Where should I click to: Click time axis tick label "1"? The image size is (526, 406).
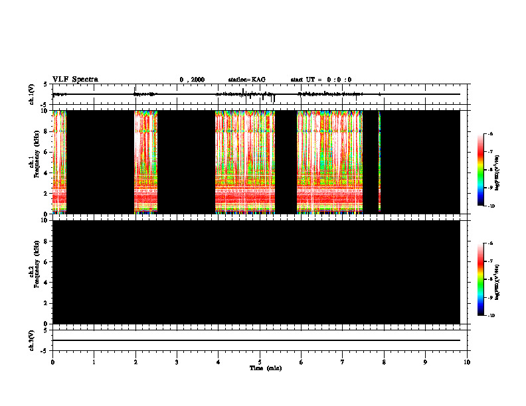tap(94, 362)
